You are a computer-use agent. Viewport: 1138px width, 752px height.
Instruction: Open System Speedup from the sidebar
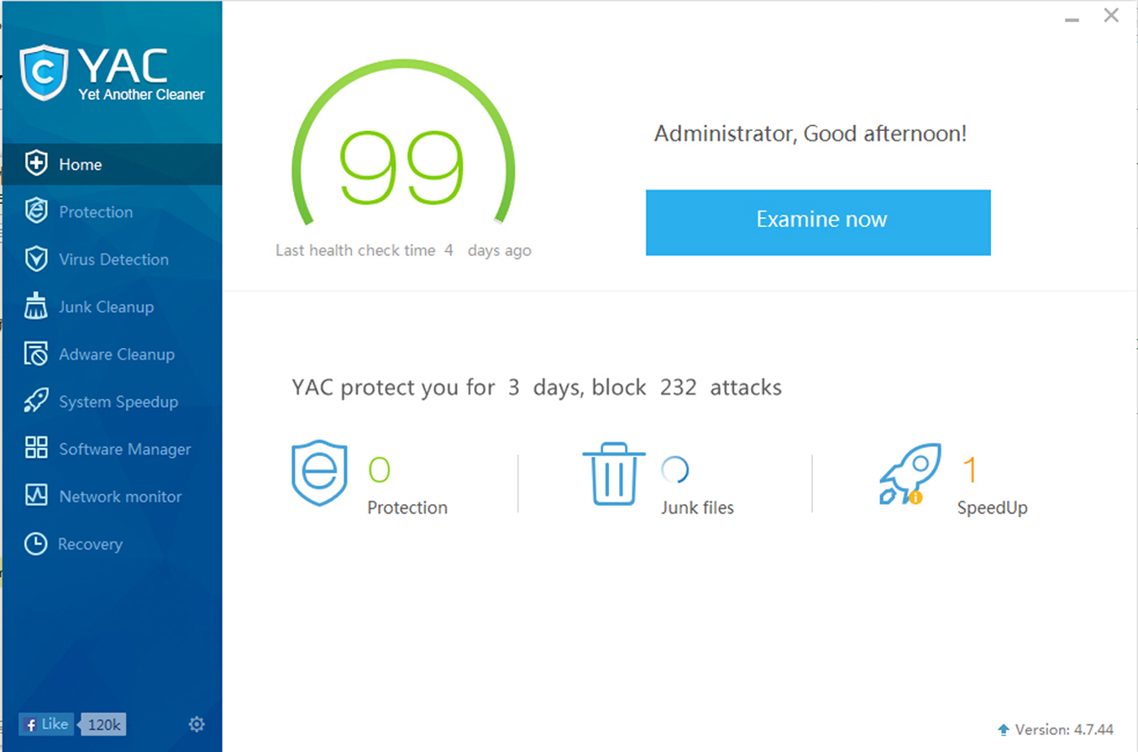tap(118, 402)
